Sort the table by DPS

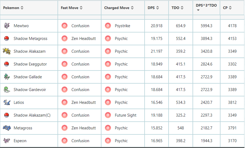click(153, 8)
